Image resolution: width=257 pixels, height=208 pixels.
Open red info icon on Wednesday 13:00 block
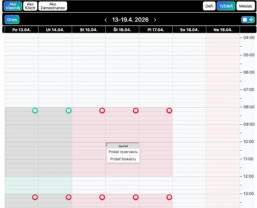[x=102, y=197]
